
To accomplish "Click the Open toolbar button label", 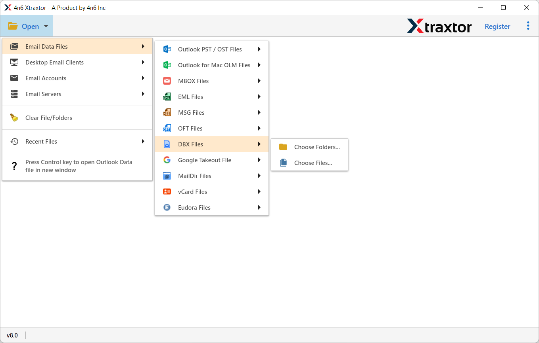I will (31, 26).
